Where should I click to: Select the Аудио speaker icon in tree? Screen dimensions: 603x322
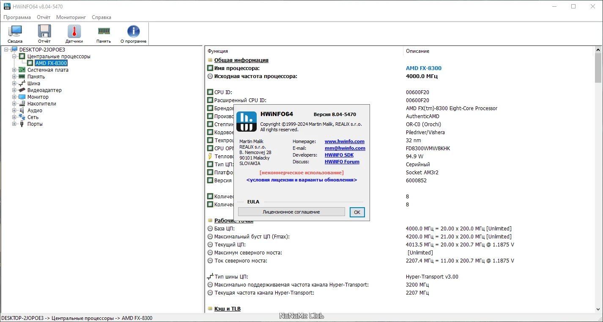(x=22, y=111)
